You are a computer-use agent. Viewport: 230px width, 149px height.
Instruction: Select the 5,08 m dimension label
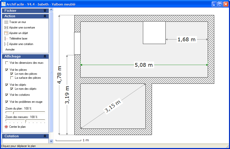coord(144,65)
